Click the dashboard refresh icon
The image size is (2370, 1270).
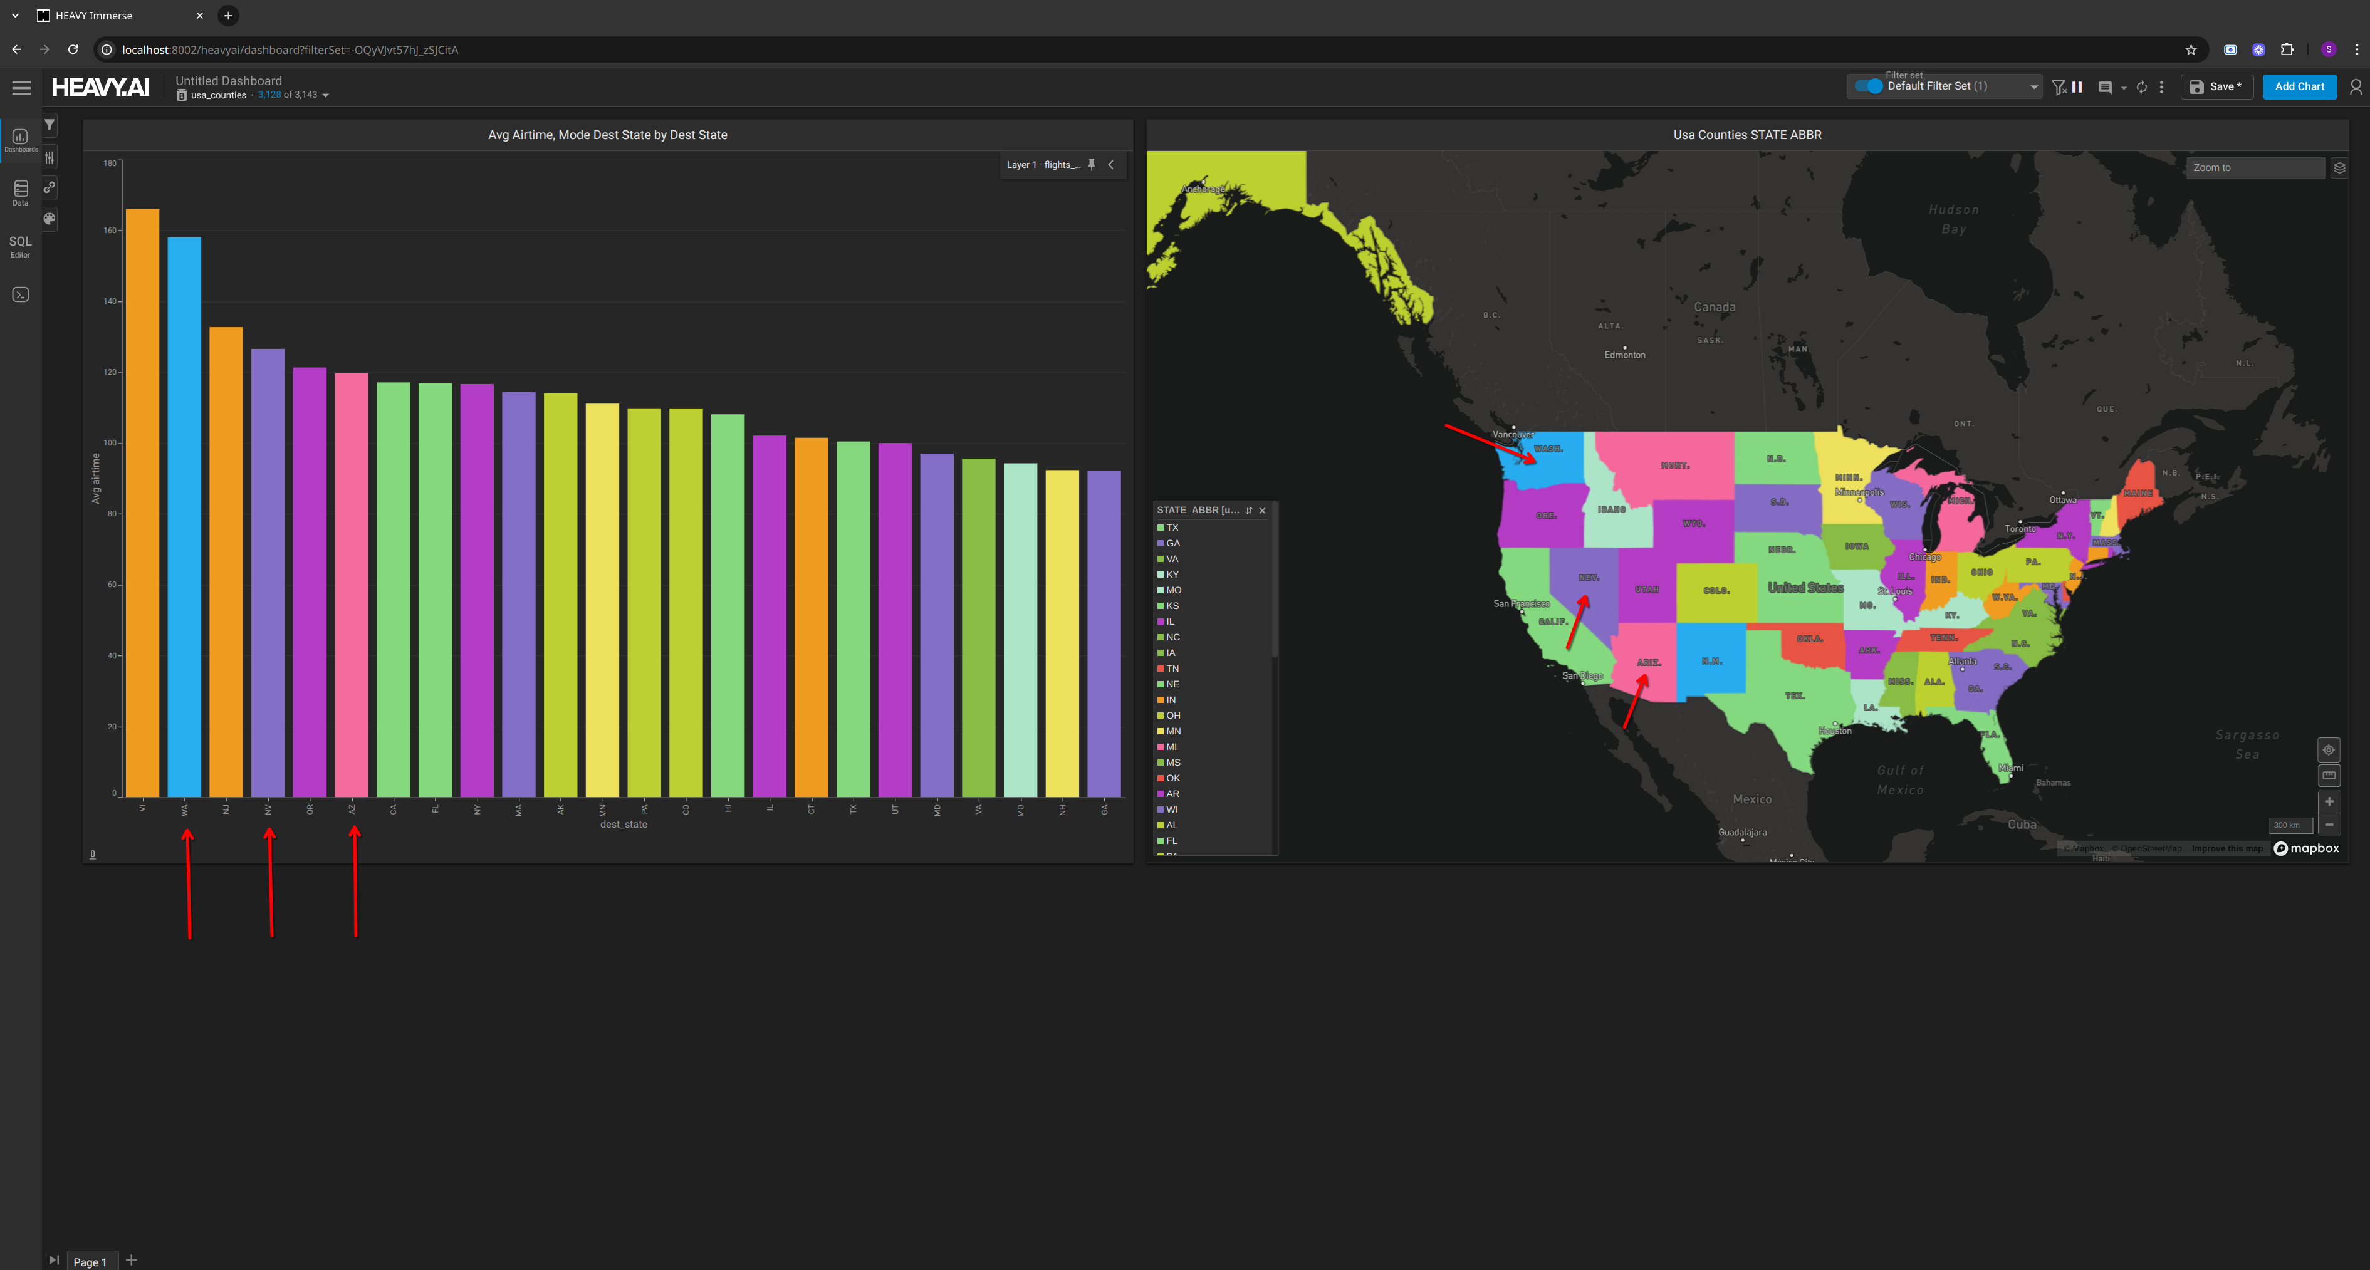click(2142, 87)
